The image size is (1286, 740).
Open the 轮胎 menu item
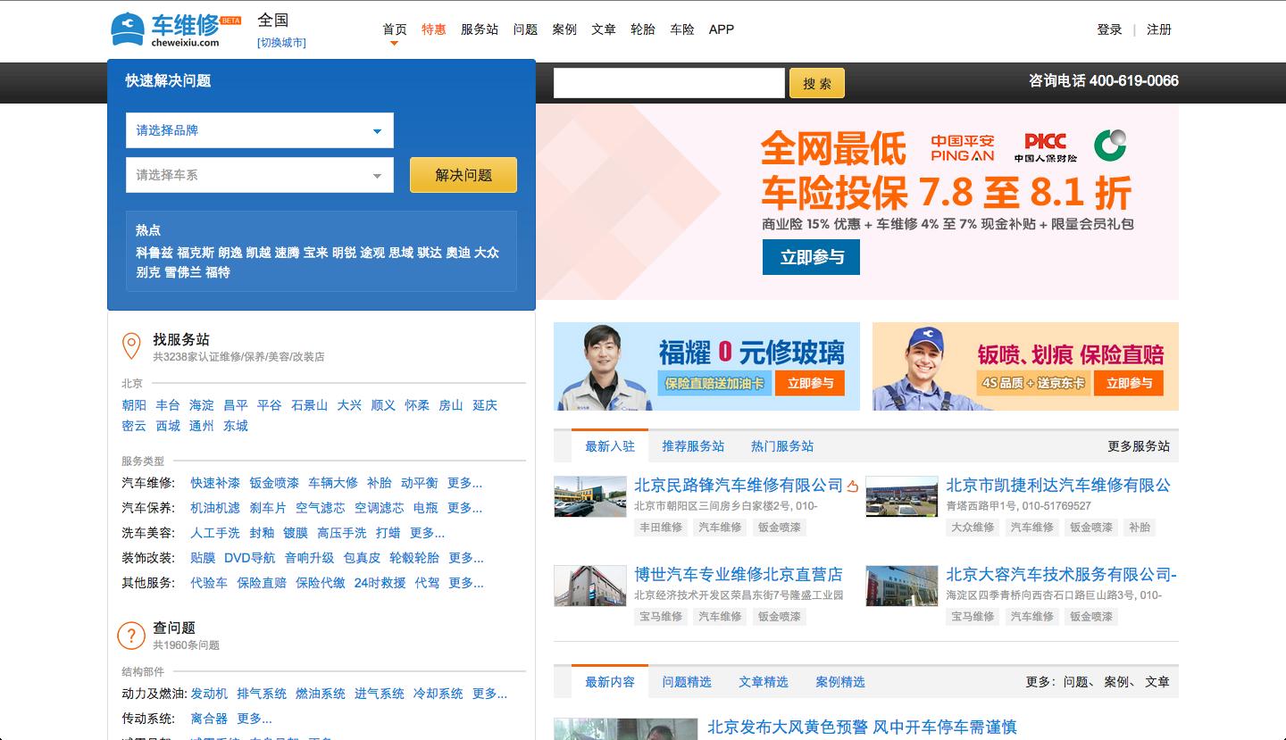tap(643, 29)
